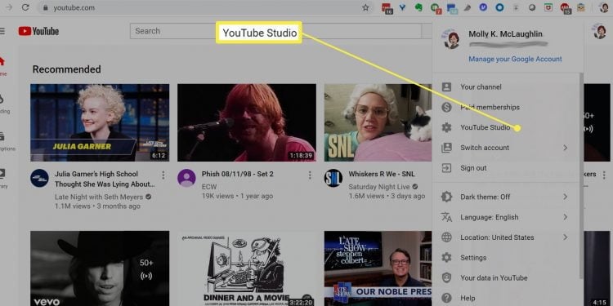Screen dimensions: 613x306
Task: Open the Late Show Stephen Colbert thumbnail
Action: click(378, 268)
